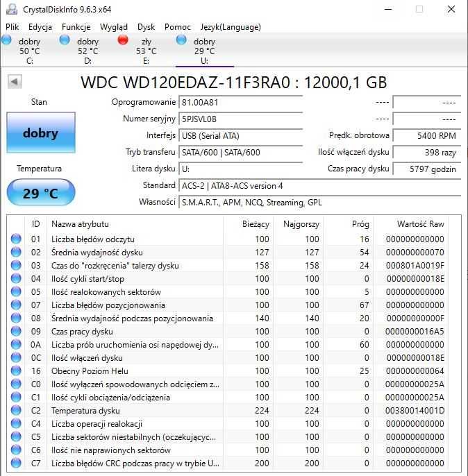The height and width of the screenshot is (476, 468).
Task: Click status orb for attribute C2 temperature row
Action: tap(16, 411)
